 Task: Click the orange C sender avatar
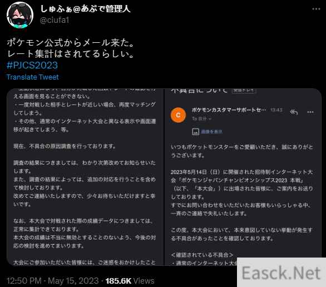click(x=178, y=115)
